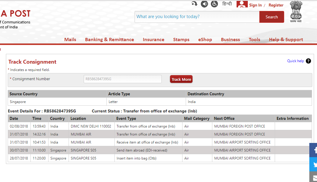Open the Insurance menu
The height and width of the screenshot is (182, 317).
153,40
